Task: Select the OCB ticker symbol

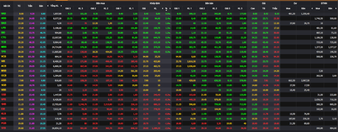Action: [3, 75]
